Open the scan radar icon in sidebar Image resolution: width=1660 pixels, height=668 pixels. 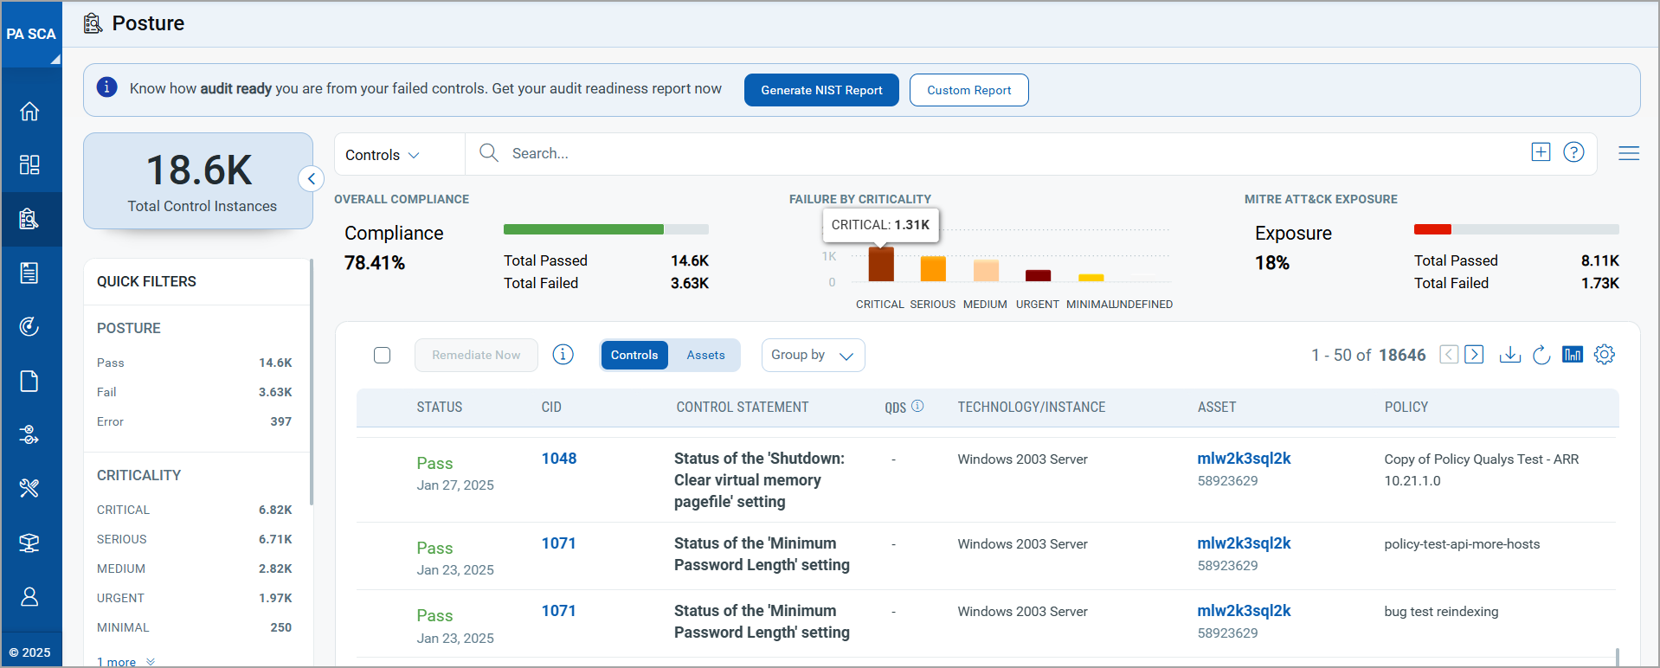point(29,327)
